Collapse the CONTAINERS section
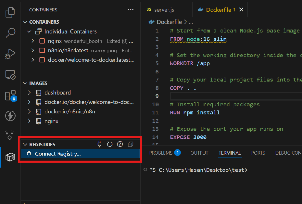 [x=25, y=22]
